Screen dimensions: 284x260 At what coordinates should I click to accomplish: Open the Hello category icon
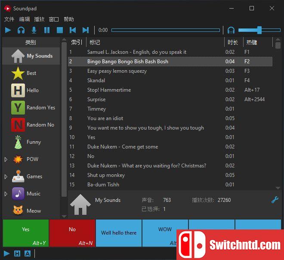(x=18, y=90)
